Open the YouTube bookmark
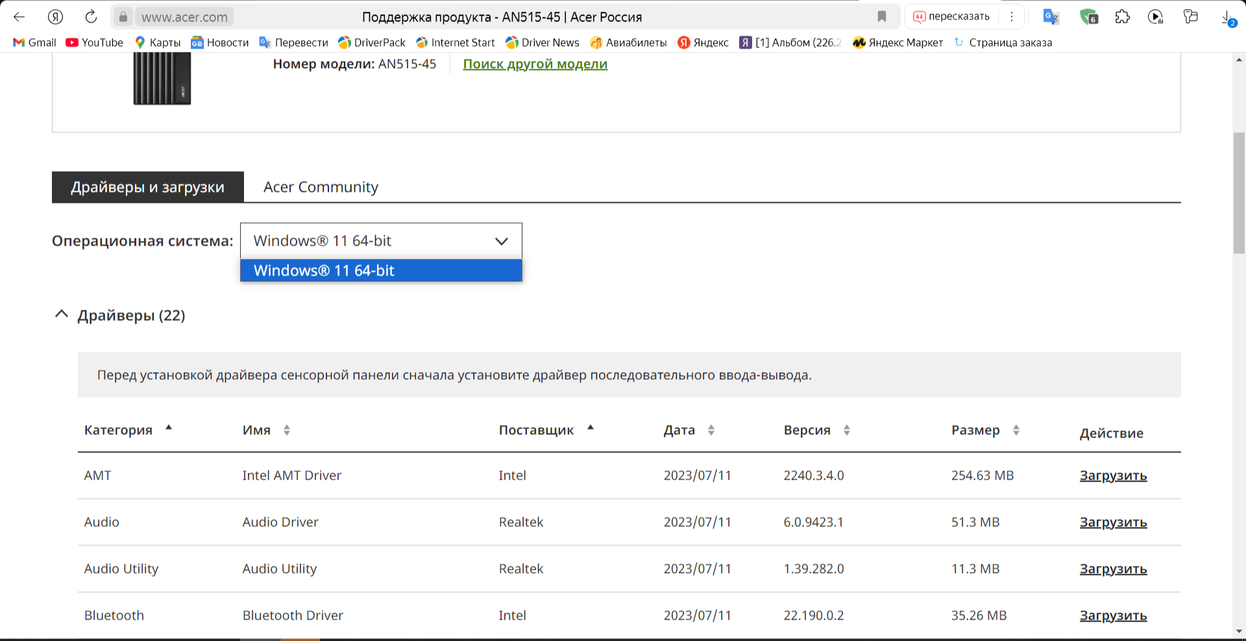1246x641 pixels. [x=95, y=42]
